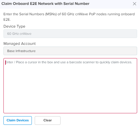Click the Serial Numbers instruction text
140x132 pixels.
coord(69,17)
